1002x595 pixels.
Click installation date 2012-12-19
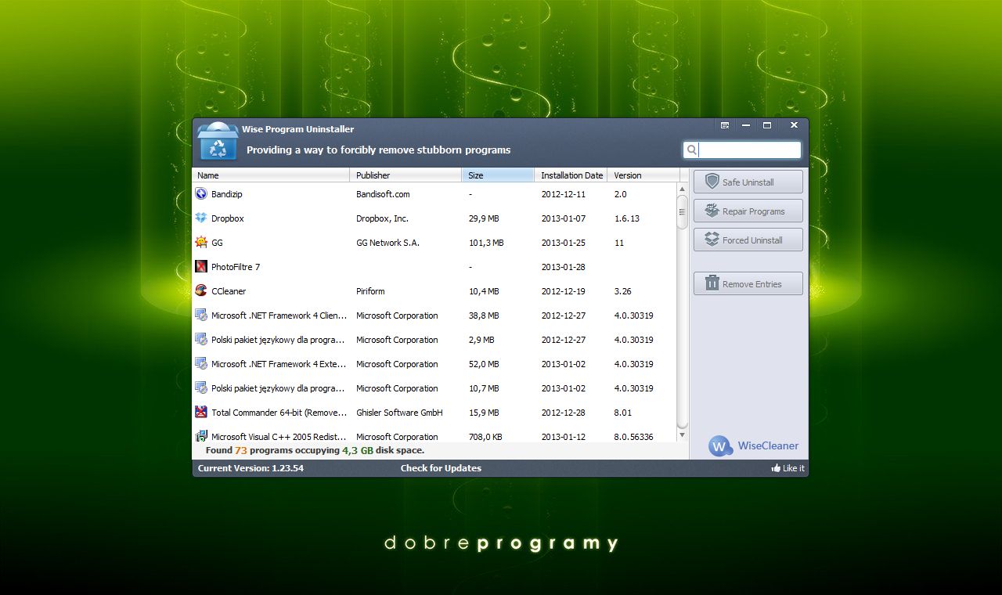pyautogui.click(x=563, y=291)
